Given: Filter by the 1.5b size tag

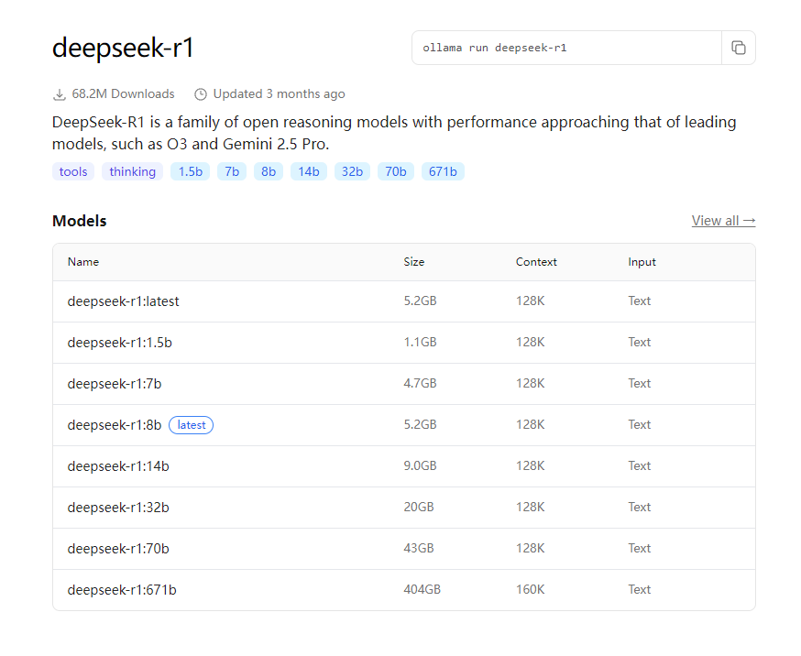Looking at the screenshot, I should (190, 171).
